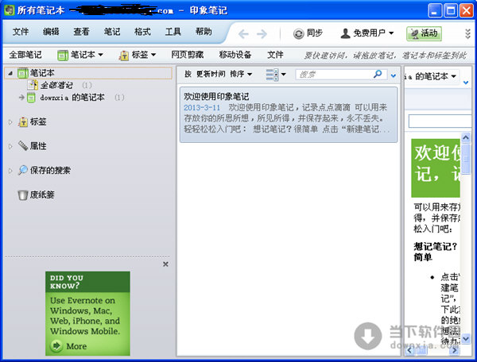The width and height of the screenshot is (477, 362).
Task: Click the note title input field
Action: point(440,121)
